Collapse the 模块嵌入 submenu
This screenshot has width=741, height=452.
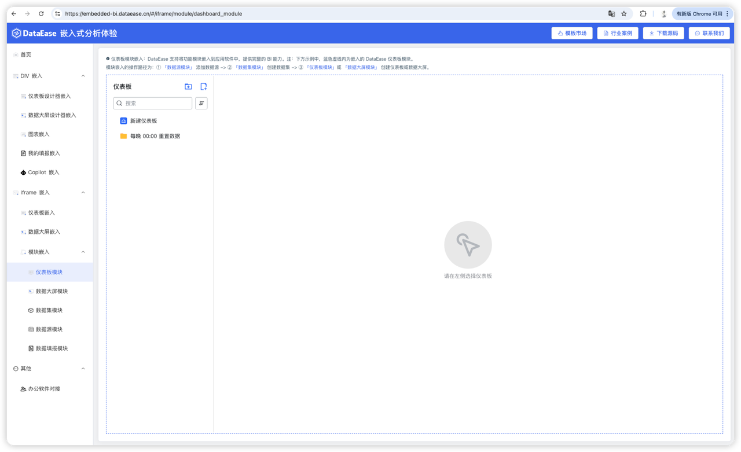point(83,252)
